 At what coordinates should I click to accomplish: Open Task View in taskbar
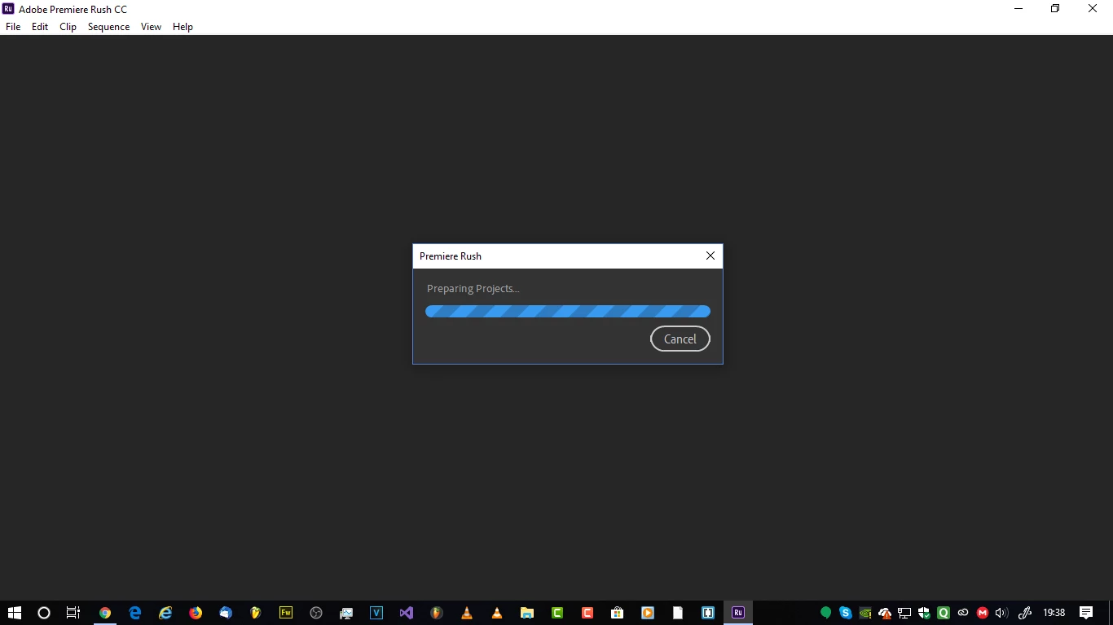(x=73, y=613)
